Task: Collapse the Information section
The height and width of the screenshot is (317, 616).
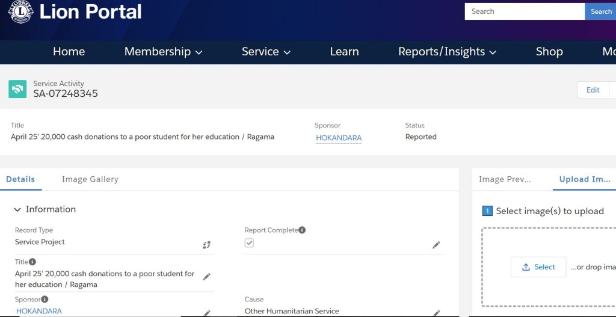Action: tap(17, 209)
